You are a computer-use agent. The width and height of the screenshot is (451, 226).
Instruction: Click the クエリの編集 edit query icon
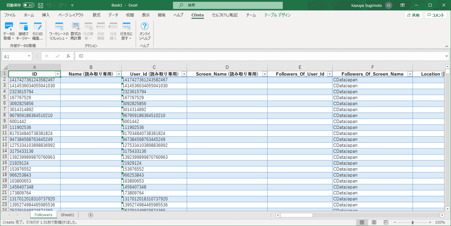tap(38, 31)
